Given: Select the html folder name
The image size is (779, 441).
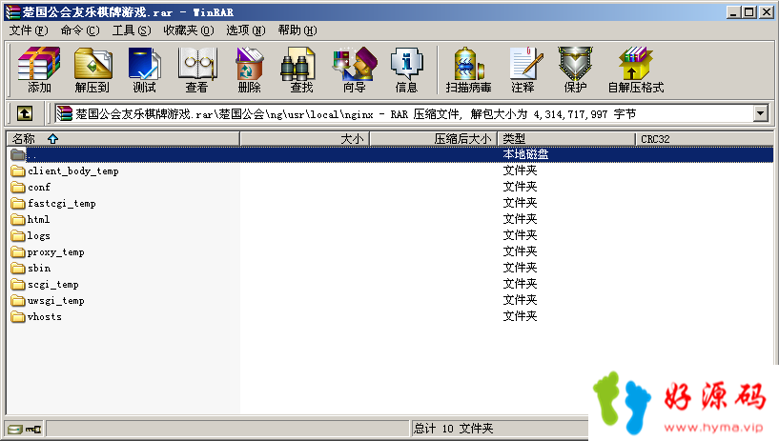Looking at the screenshot, I should point(38,220).
